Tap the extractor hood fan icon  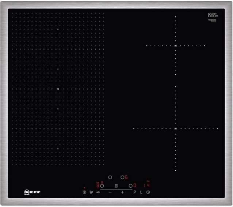coord(91,192)
